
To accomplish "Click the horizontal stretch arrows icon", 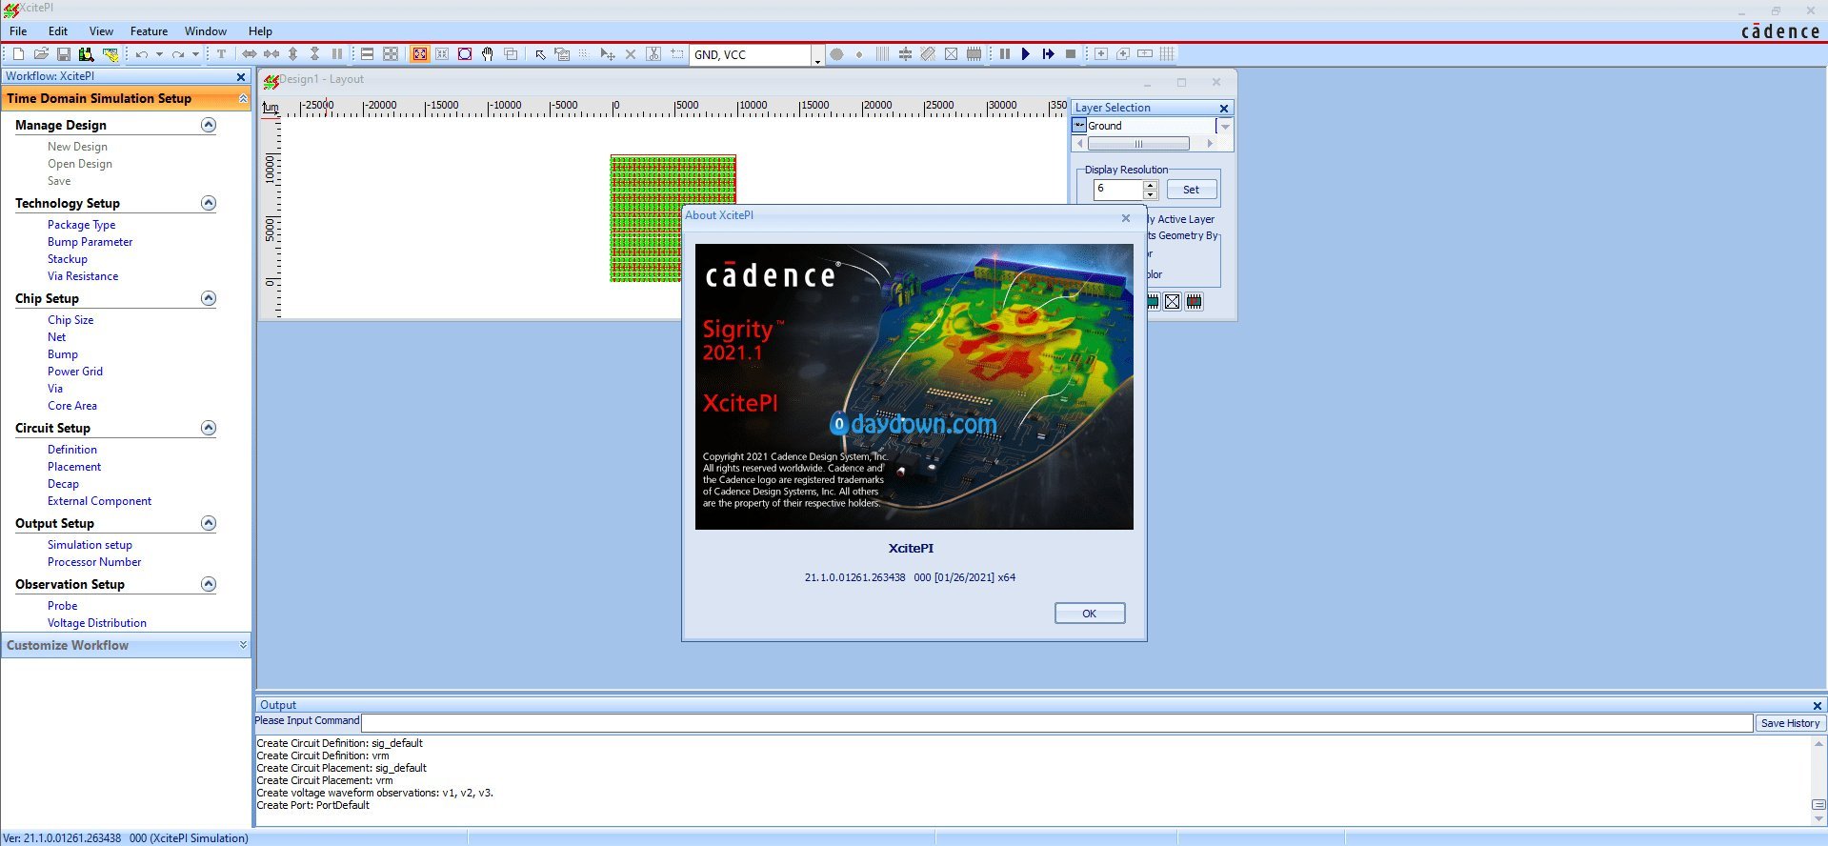I will tap(250, 54).
